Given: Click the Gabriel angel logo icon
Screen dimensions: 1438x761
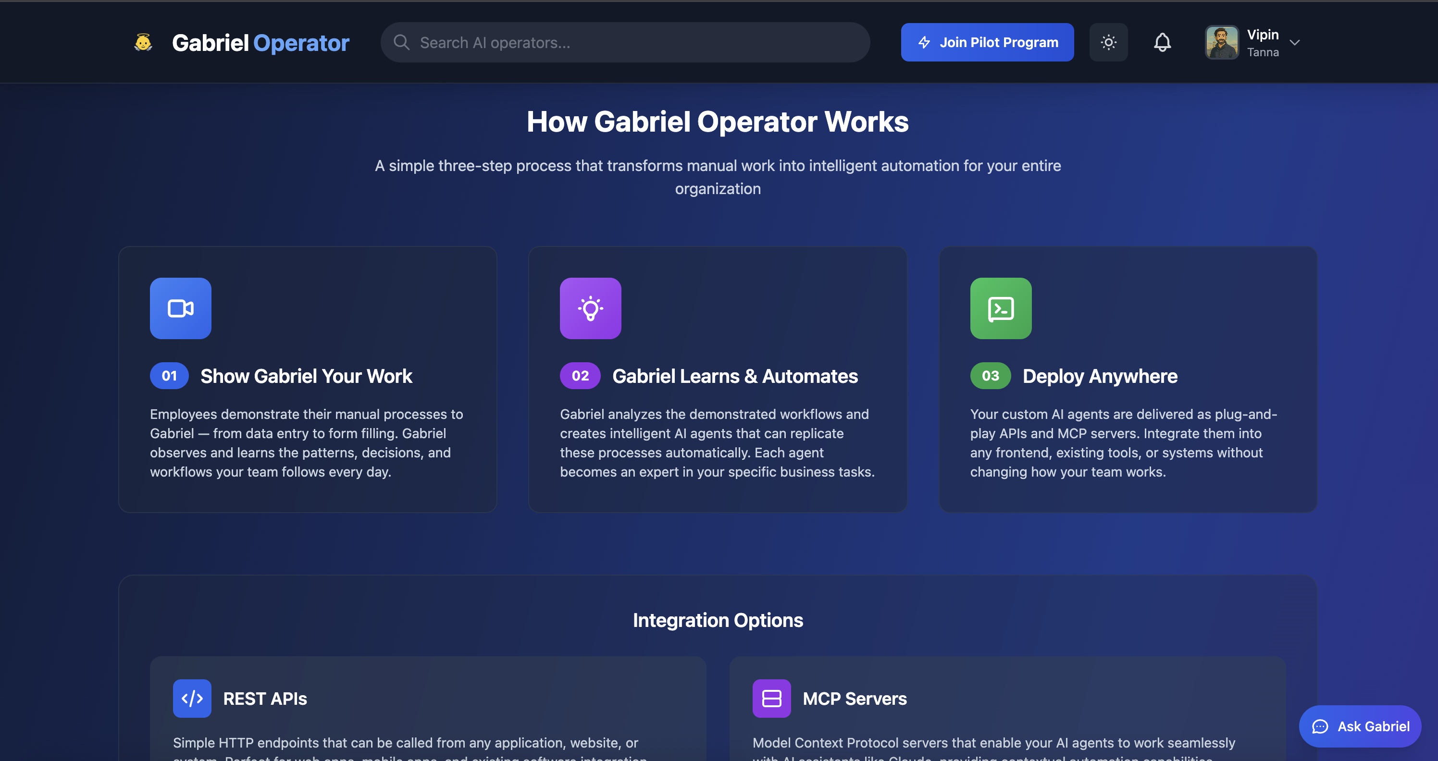Looking at the screenshot, I should tap(144, 42).
